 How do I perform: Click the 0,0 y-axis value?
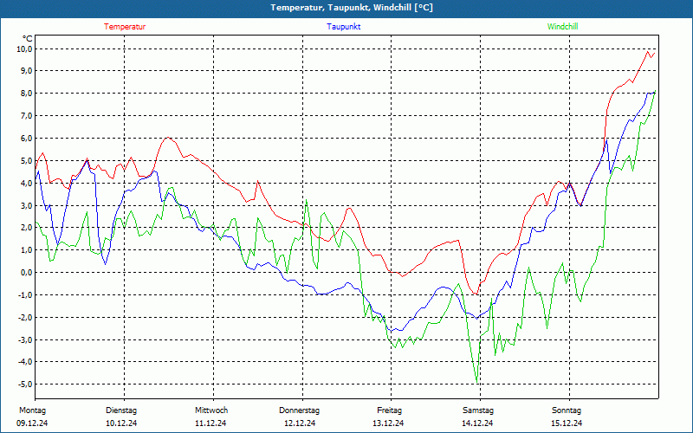26,273
